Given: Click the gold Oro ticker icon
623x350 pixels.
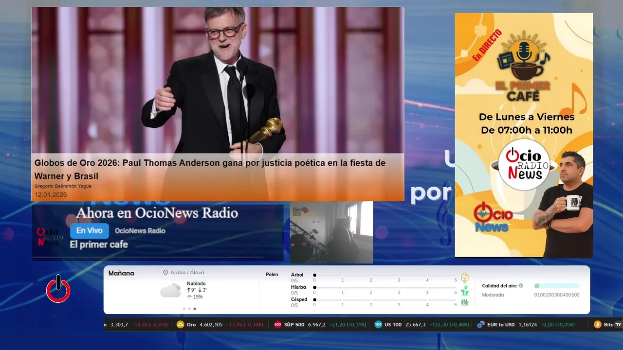Looking at the screenshot, I should 181,325.
